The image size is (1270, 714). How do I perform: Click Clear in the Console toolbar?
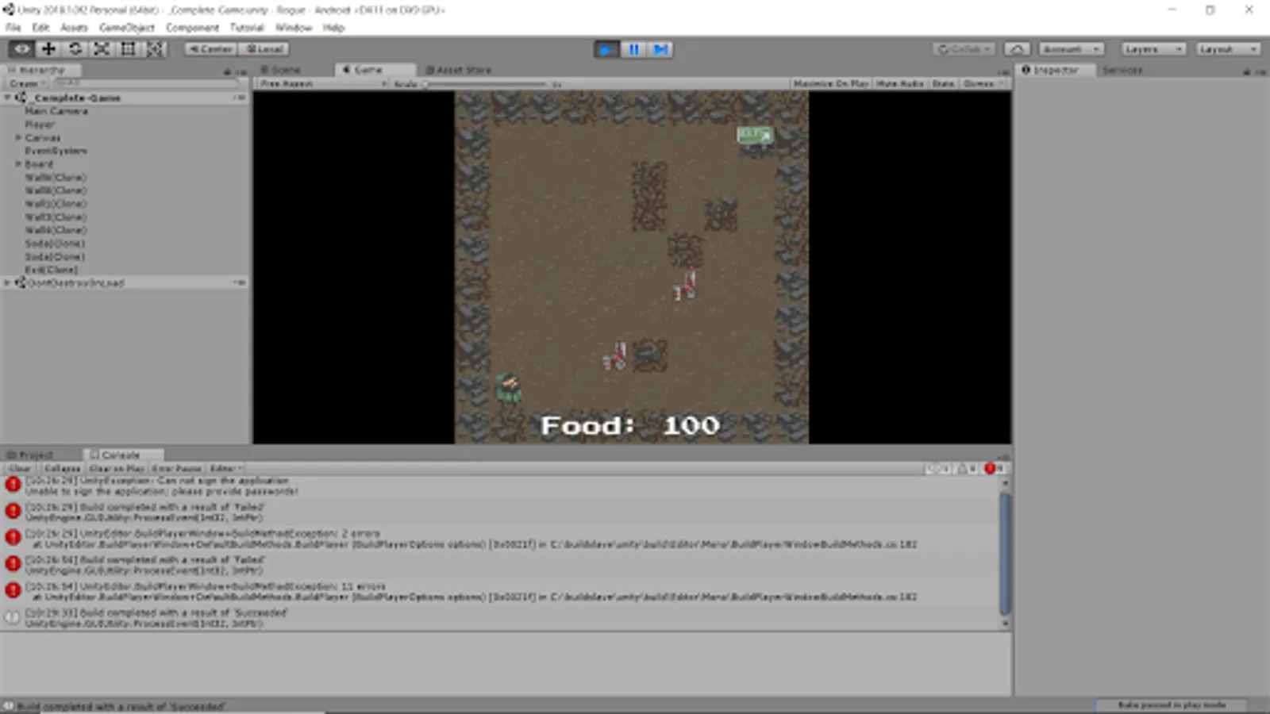[19, 468]
